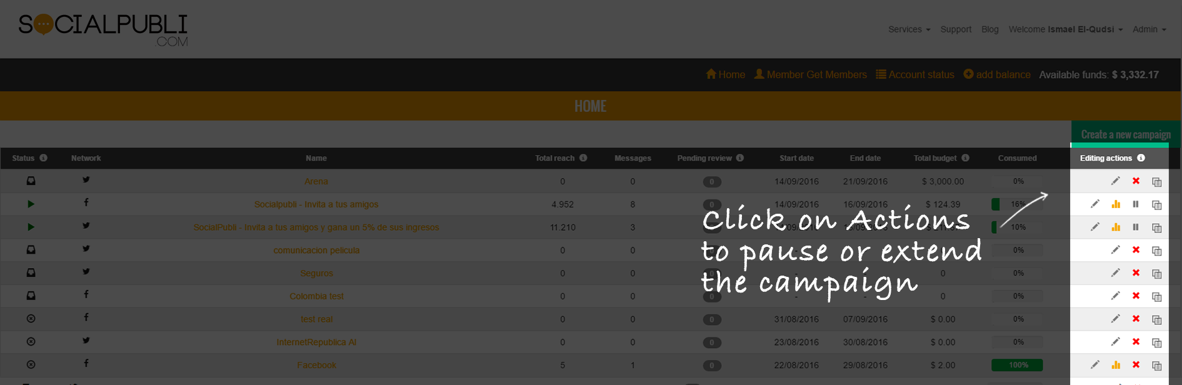Click the 11.210 total reach value
The width and height of the screenshot is (1182, 385).
[563, 227]
